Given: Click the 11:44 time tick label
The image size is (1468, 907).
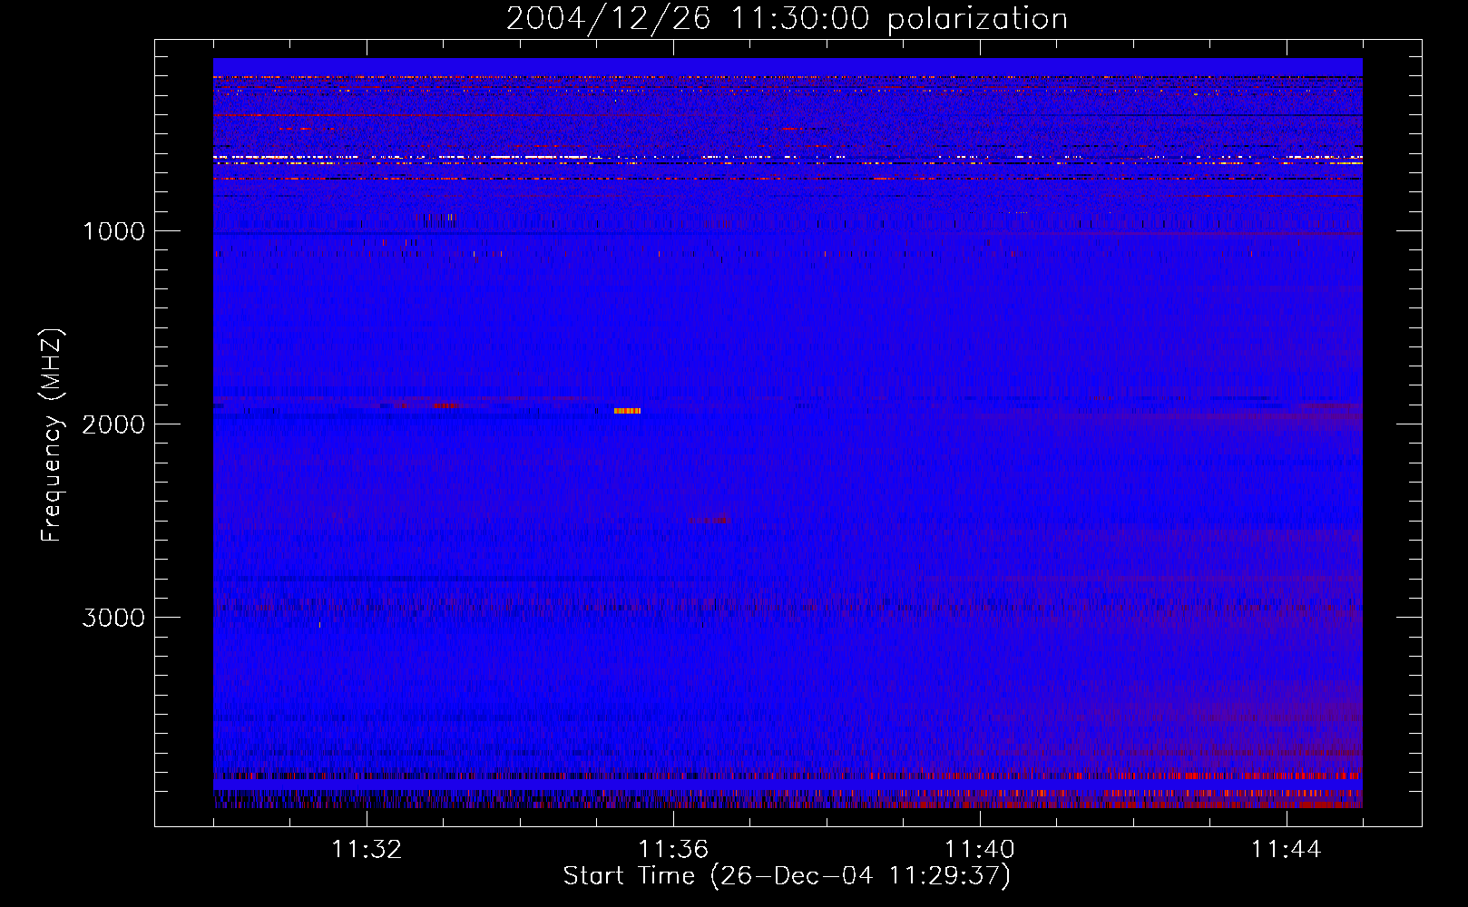Looking at the screenshot, I should pos(1287,850).
